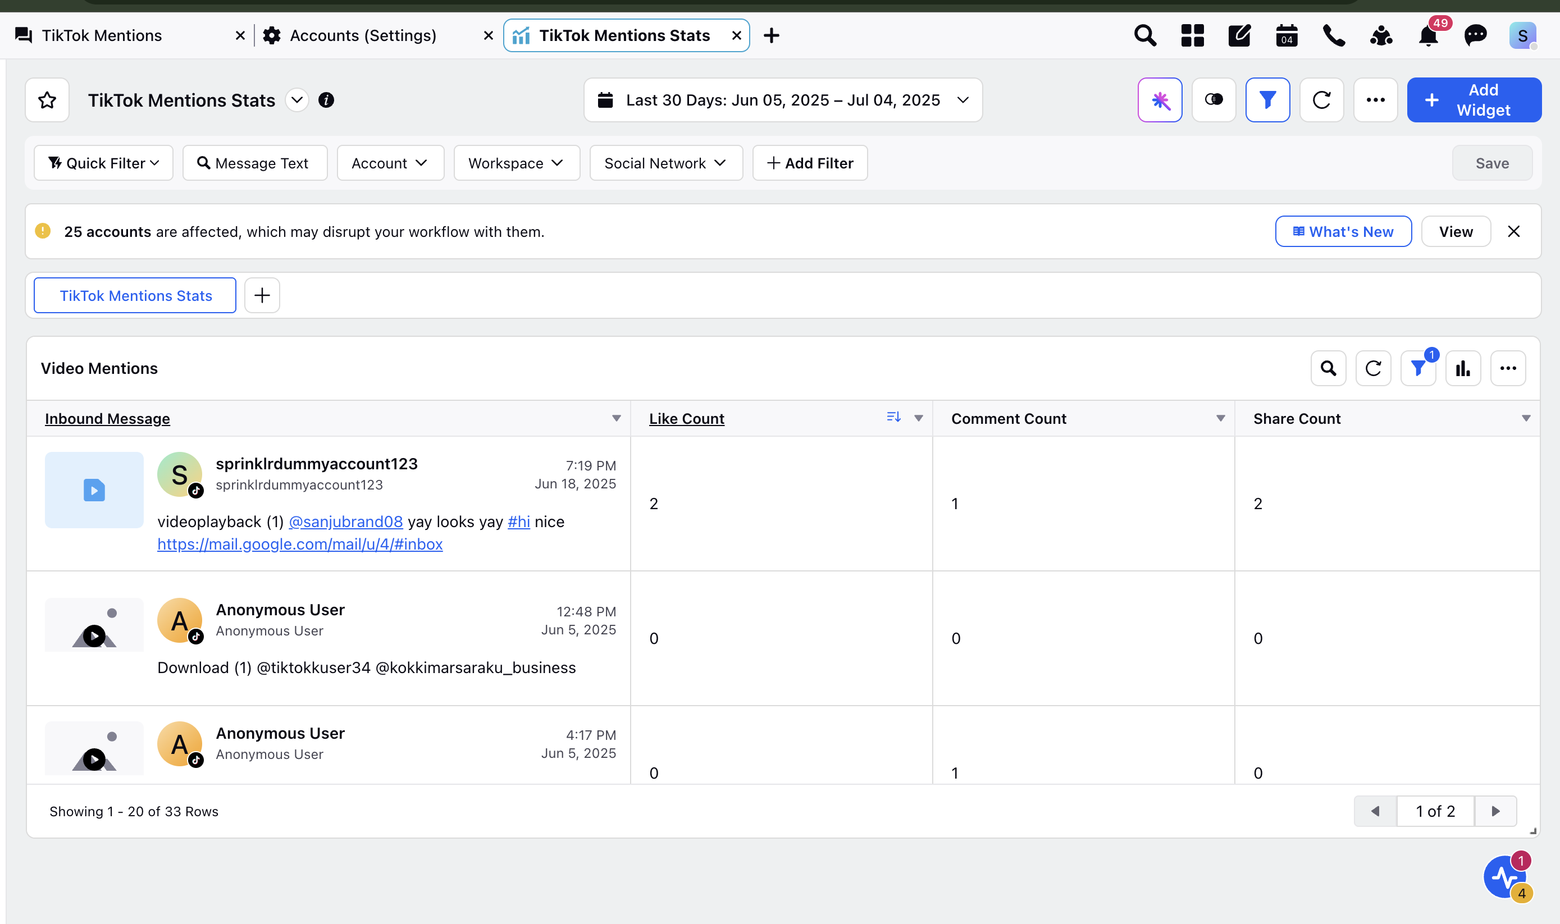Open the Quick Filter dropdown

[103, 163]
